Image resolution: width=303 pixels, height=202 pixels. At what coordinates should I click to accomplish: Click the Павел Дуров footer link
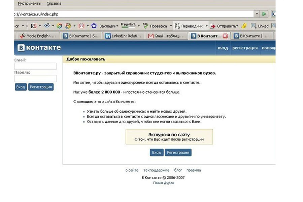point(164,183)
